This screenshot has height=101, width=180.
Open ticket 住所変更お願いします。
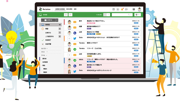[x=94, y=54]
